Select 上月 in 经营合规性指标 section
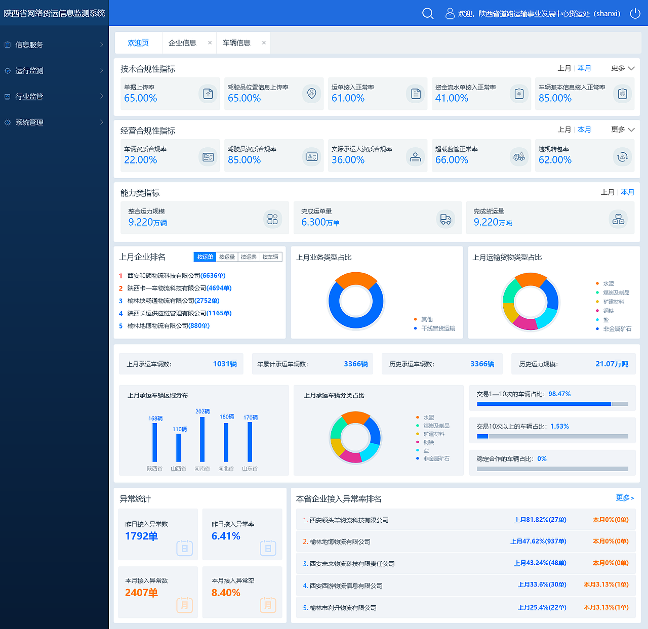648x629 pixels. pos(564,130)
